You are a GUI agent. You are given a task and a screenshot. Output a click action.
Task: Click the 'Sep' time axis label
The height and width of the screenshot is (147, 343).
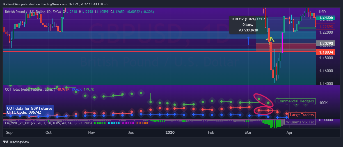tap(9, 132)
